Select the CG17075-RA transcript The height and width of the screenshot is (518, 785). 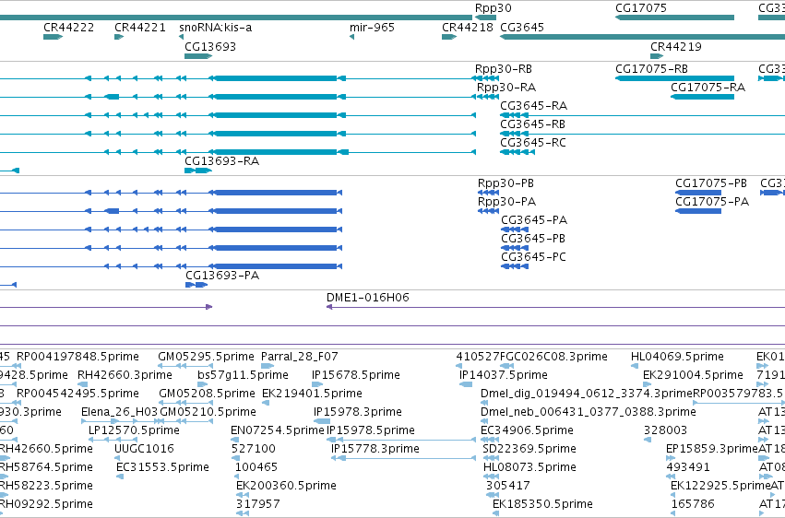[702, 97]
